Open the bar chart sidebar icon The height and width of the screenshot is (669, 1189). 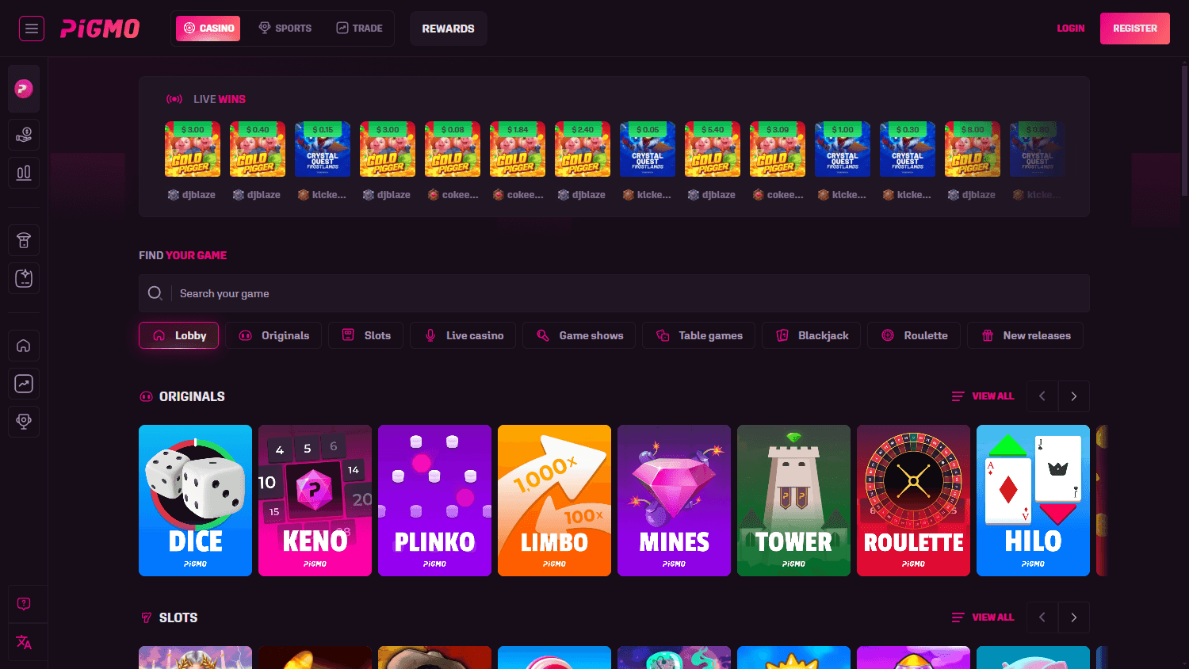[24, 173]
